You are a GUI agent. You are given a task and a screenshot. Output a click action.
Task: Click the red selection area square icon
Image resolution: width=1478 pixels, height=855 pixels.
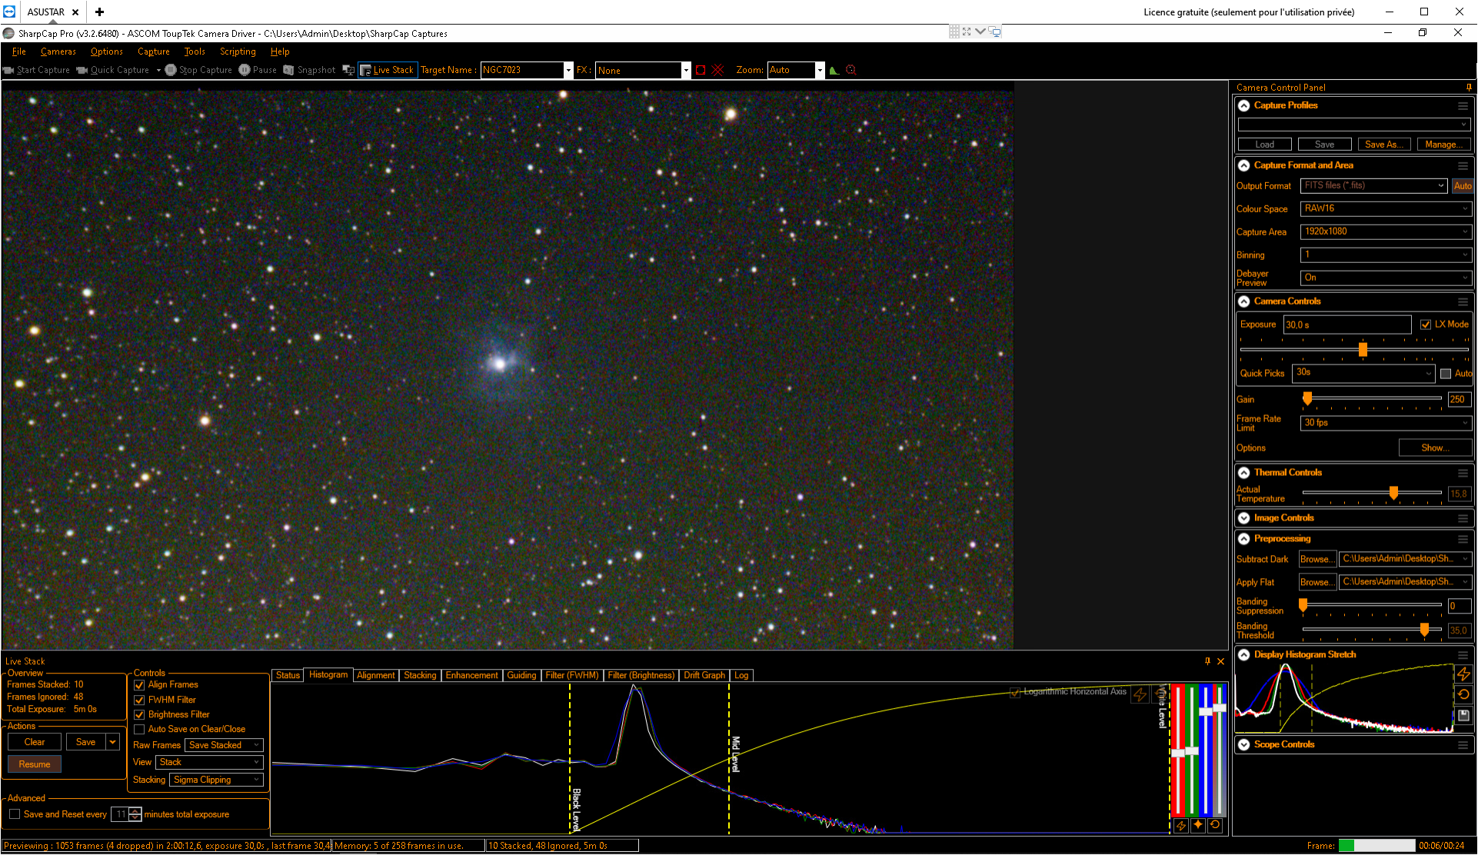pyautogui.click(x=701, y=70)
